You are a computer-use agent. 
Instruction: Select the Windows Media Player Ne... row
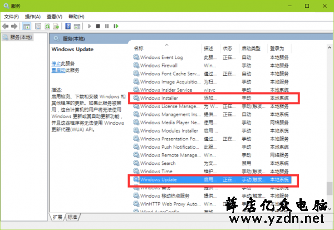click(211, 123)
